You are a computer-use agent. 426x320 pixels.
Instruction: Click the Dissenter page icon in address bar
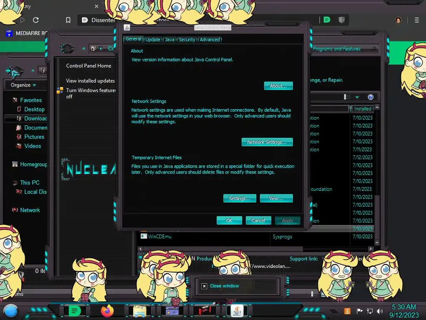[x=85, y=20]
